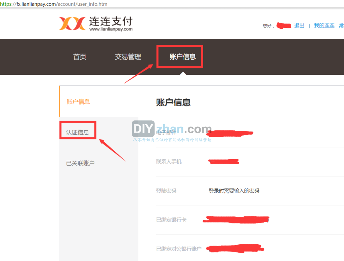Open 已关联账户 in the left sidebar
The width and height of the screenshot is (344, 261).
click(80, 163)
